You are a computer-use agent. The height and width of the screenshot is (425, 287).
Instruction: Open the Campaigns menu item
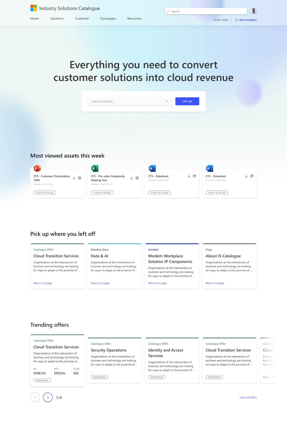coord(108,18)
